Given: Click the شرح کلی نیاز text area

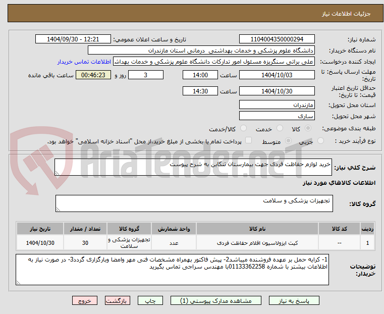Looking at the screenshot, I should coord(193,167).
